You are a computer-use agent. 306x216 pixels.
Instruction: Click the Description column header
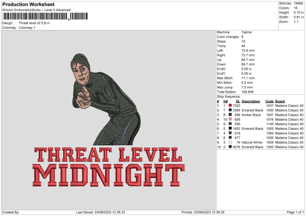pos(251,101)
